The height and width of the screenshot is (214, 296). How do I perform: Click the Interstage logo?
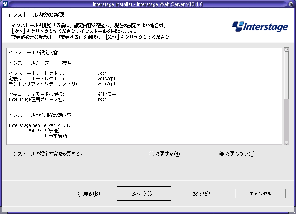pyautogui.click(x=260, y=26)
